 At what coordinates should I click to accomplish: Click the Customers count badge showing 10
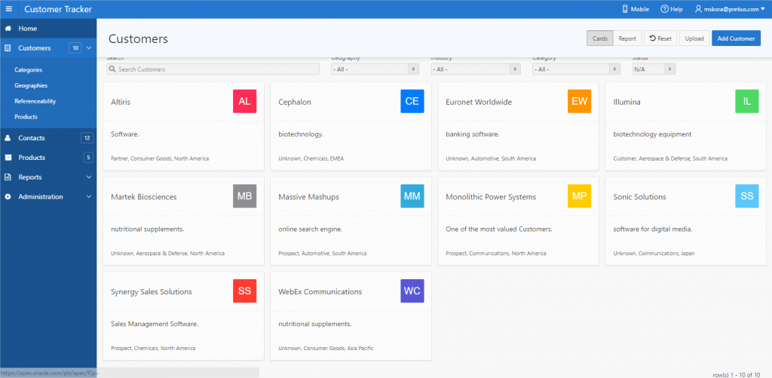[x=75, y=48]
